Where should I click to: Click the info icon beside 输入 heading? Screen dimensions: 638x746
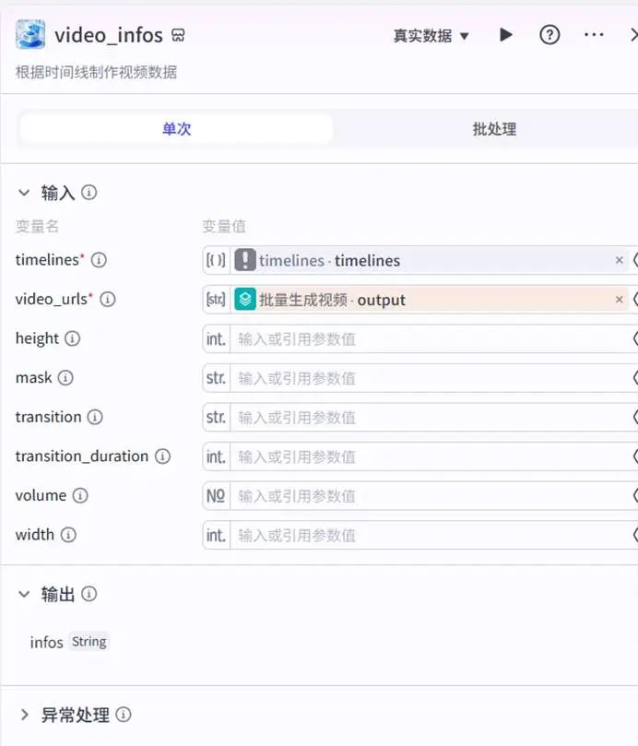click(x=89, y=193)
